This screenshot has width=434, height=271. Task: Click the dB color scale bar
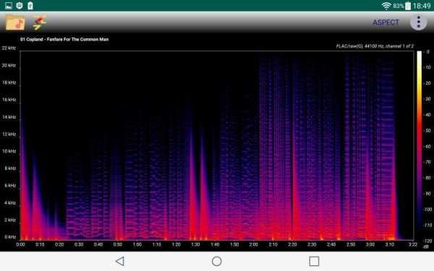[x=420, y=145]
